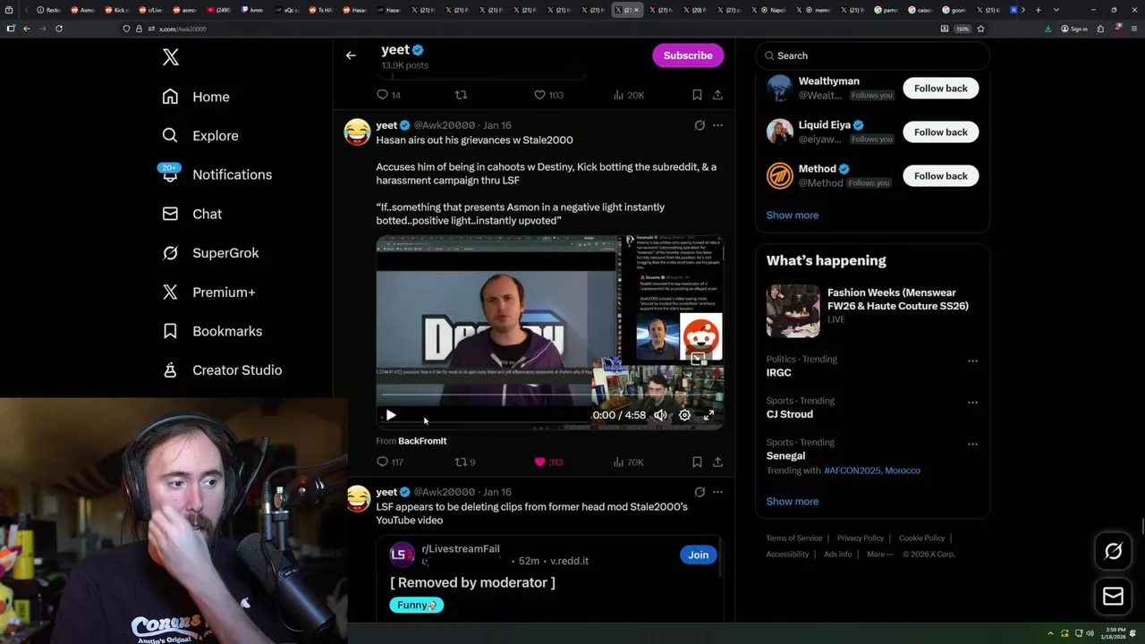Click the Subscribe button
1145x644 pixels.
(x=688, y=55)
